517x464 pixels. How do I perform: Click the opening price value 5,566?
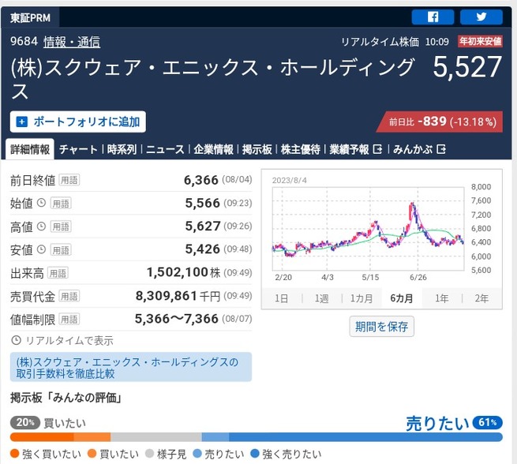point(202,203)
